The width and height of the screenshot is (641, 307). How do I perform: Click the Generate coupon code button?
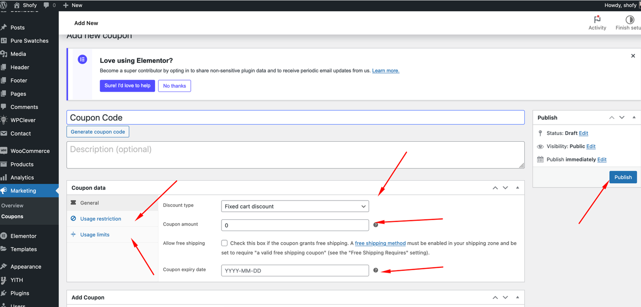point(98,132)
